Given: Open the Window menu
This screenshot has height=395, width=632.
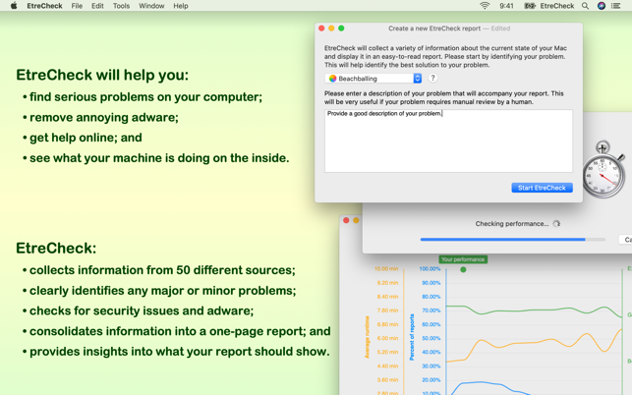Looking at the screenshot, I should [151, 6].
